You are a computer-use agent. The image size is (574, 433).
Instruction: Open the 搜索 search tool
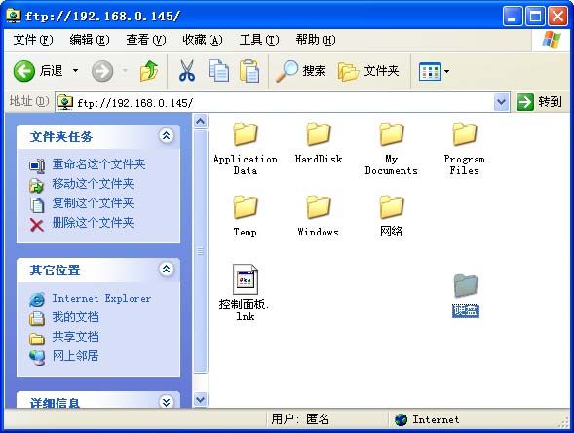coord(300,71)
